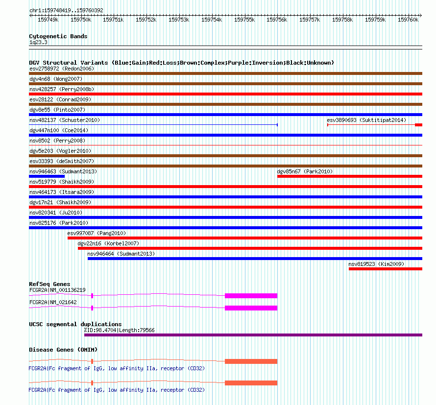436x405 pixels.
Task: Click the nsv464173 (Itsara2009) variant label
Action: click(x=62, y=192)
